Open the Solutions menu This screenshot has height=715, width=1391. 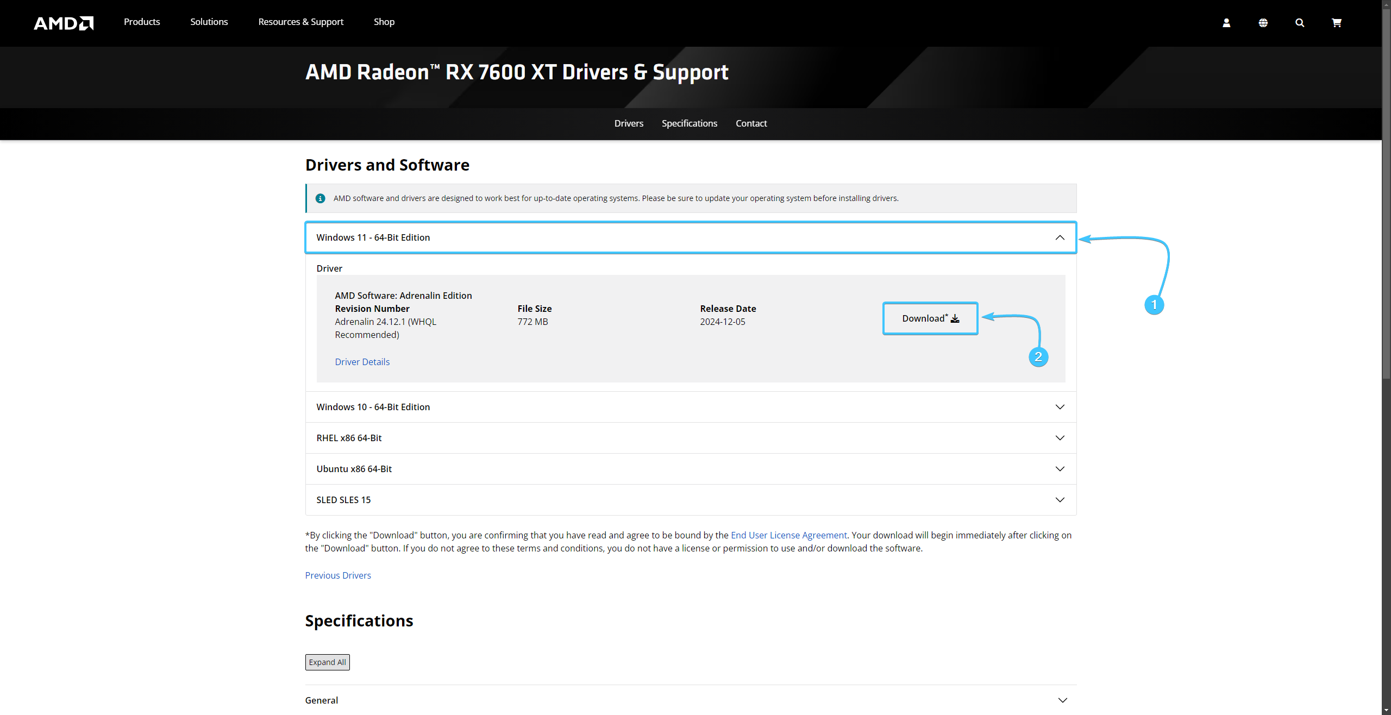(x=209, y=22)
